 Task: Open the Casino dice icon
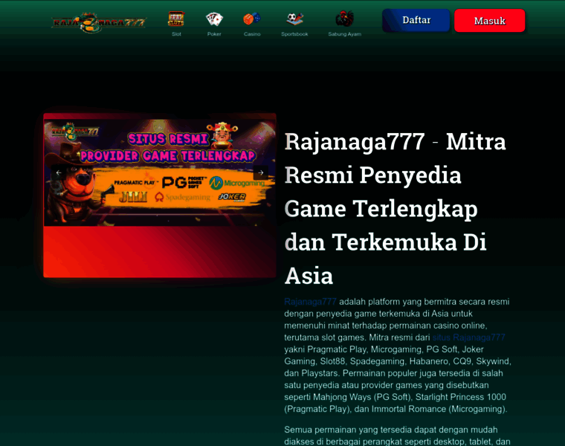coord(252,19)
